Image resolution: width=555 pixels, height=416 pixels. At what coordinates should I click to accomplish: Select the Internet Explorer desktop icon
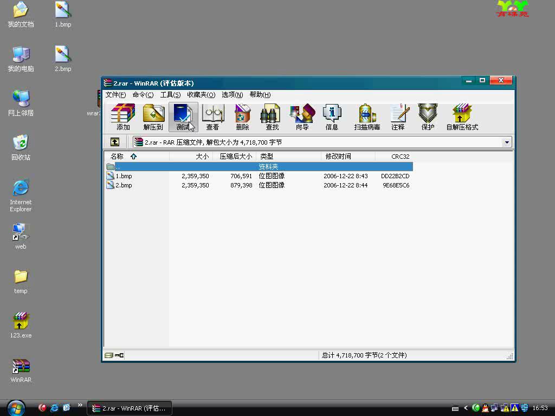click(x=21, y=196)
